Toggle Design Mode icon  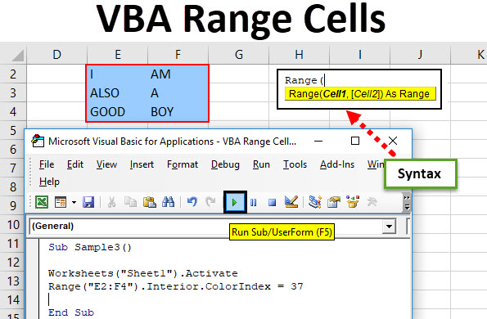coord(291,202)
